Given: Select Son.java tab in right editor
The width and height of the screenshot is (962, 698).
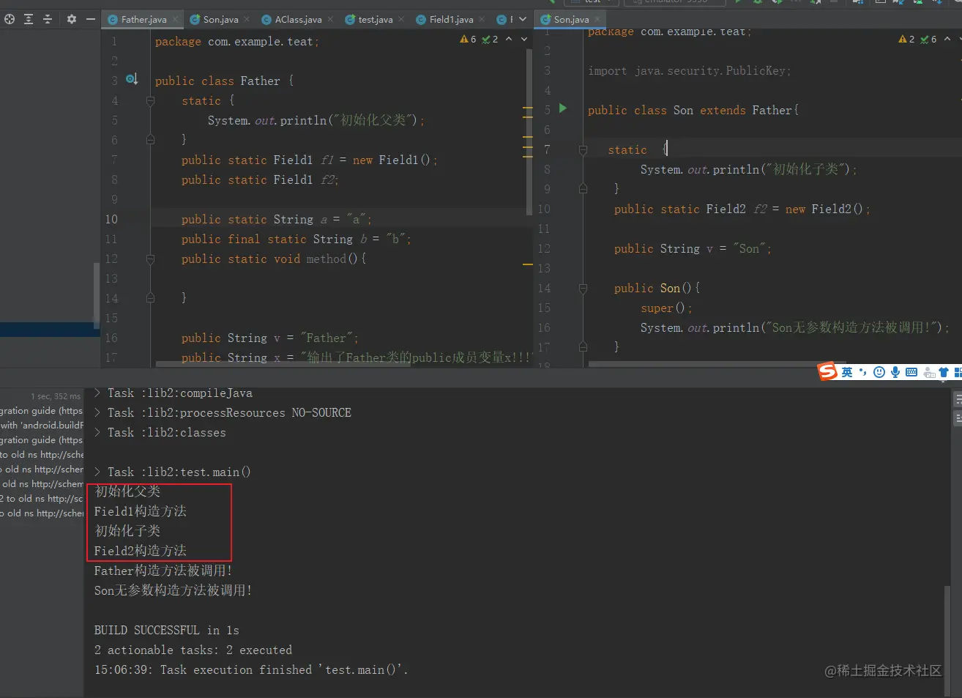Looking at the screenshot, I should [x=571, y=20].
